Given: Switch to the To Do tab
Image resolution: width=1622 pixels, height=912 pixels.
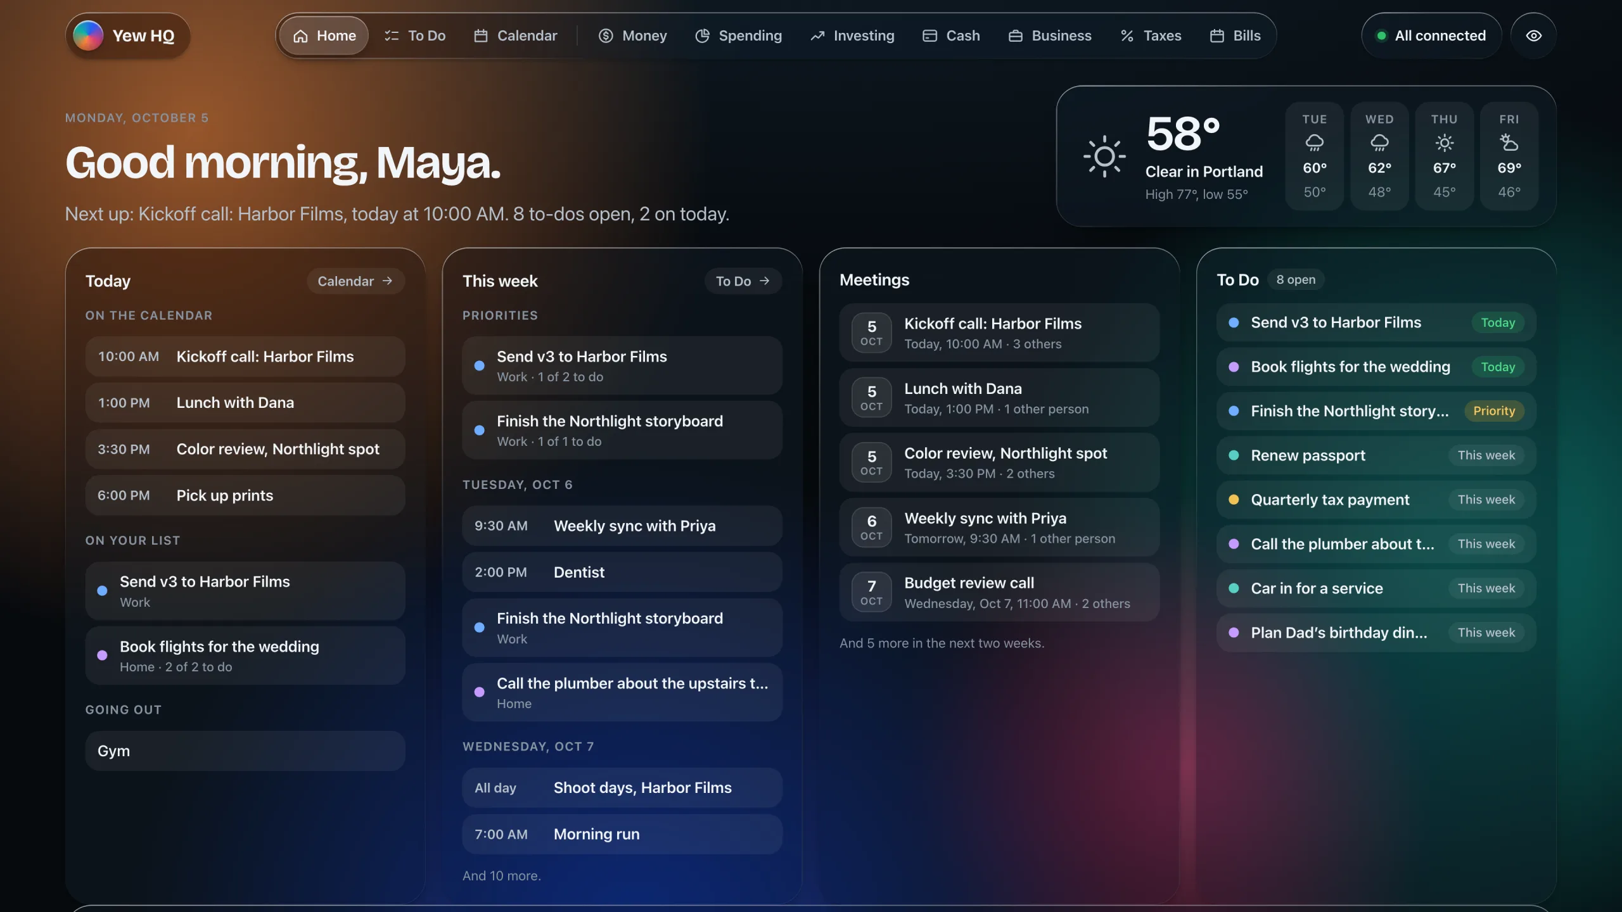Looking at the screenshot, I should pos(415,36).
